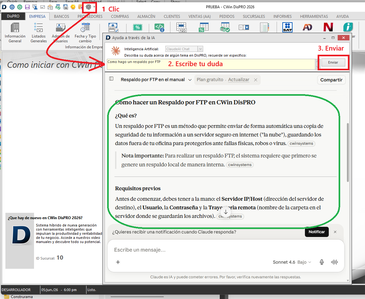Click the 'Listo.' status bar text
Screen dimensions: 365x299
92,290
